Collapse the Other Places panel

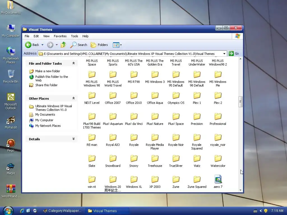[73, 98]
